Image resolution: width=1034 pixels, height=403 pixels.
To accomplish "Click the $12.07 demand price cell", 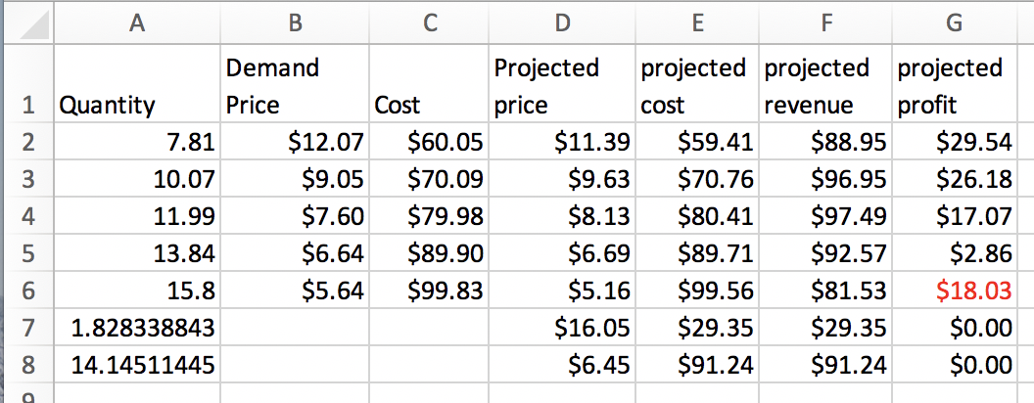I will click(295, 144).
